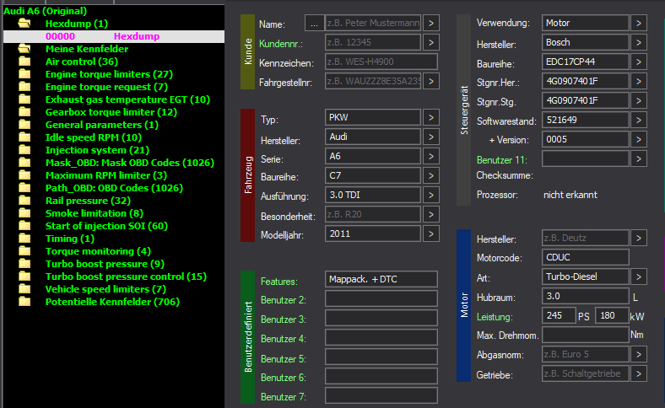Image resolution: width=665 pixels, height=408 pixels.
Task: Open the Maximum RPM limiter (3) folder
Action: (106, 175)
